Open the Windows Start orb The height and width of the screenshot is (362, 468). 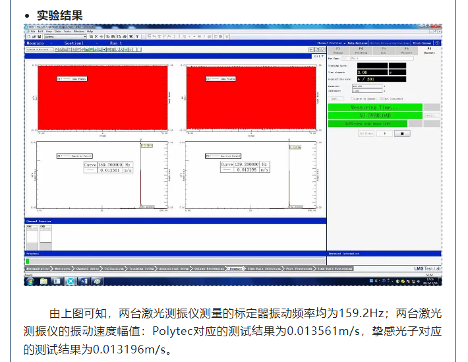coord(30,281)
